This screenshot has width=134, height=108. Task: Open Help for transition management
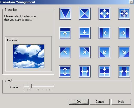121,102
